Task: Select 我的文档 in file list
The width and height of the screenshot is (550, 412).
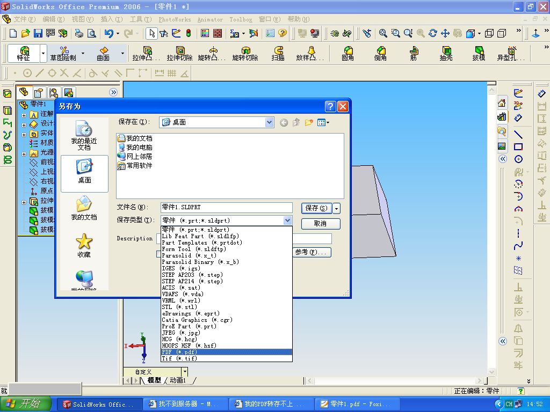Action: 135,138
